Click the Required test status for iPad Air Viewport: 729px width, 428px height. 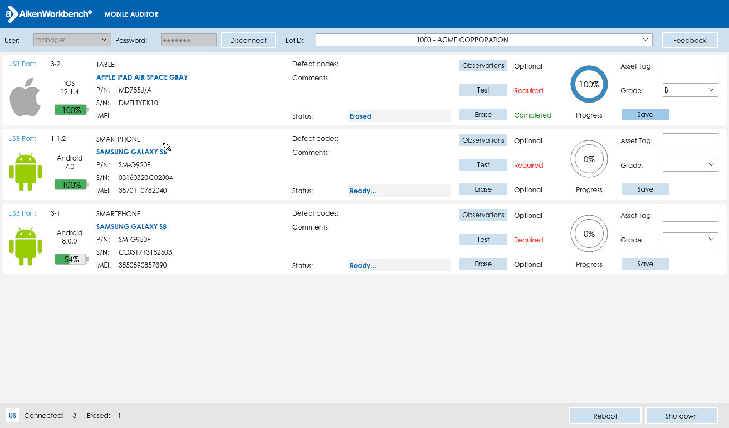529,91
